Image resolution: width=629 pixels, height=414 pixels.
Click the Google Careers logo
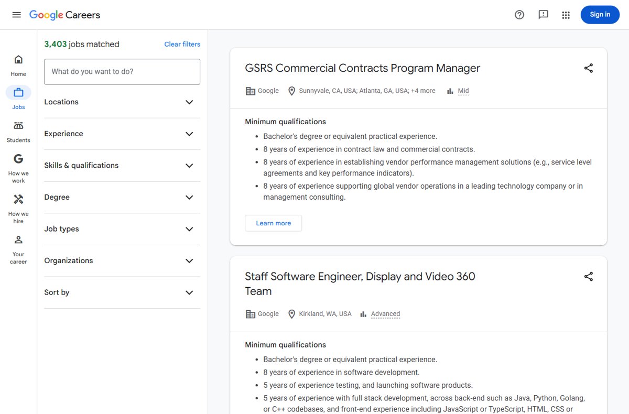point(64,15)
